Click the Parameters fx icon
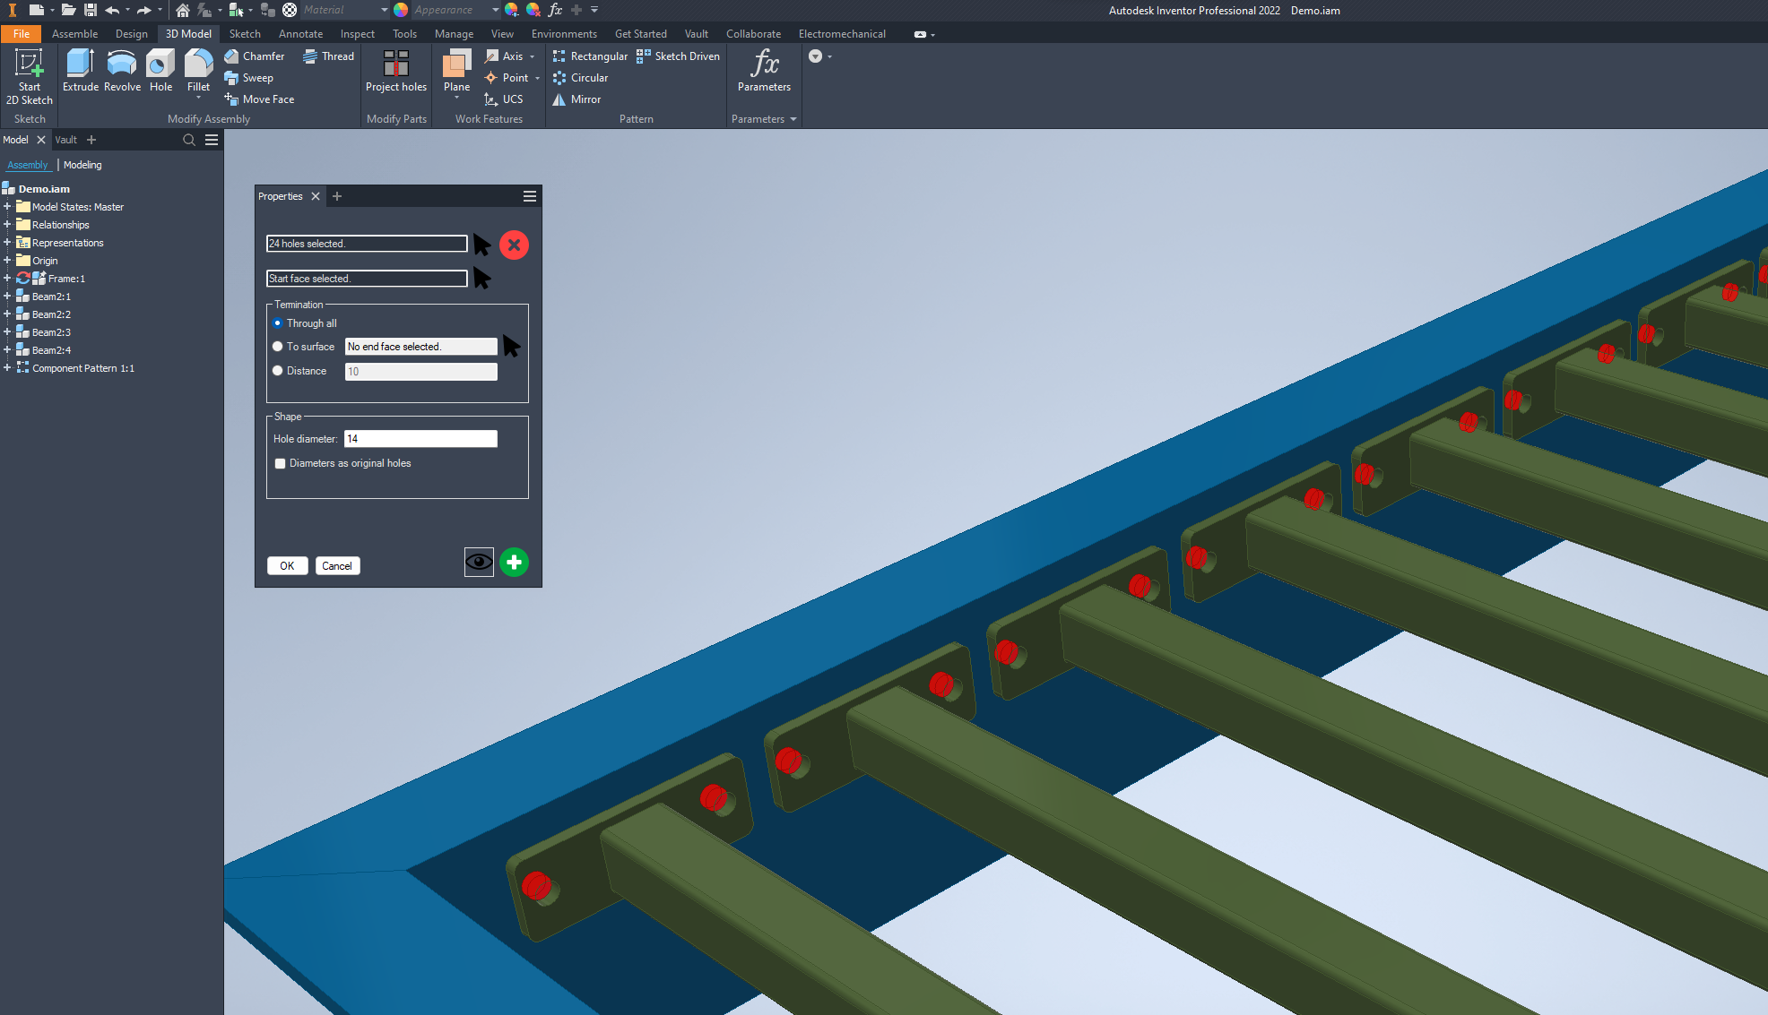The height and width of the screenshot is (1015, 1768). [764, 65]
